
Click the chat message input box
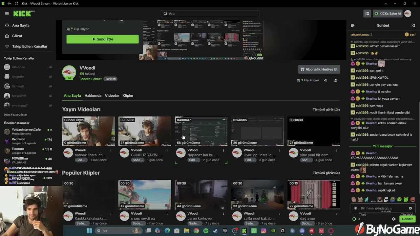[x=383, y=208]
